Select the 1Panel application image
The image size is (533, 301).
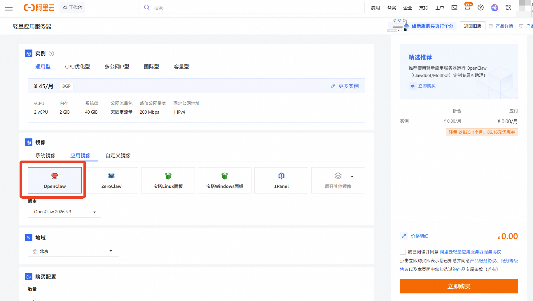click(281, 180)
